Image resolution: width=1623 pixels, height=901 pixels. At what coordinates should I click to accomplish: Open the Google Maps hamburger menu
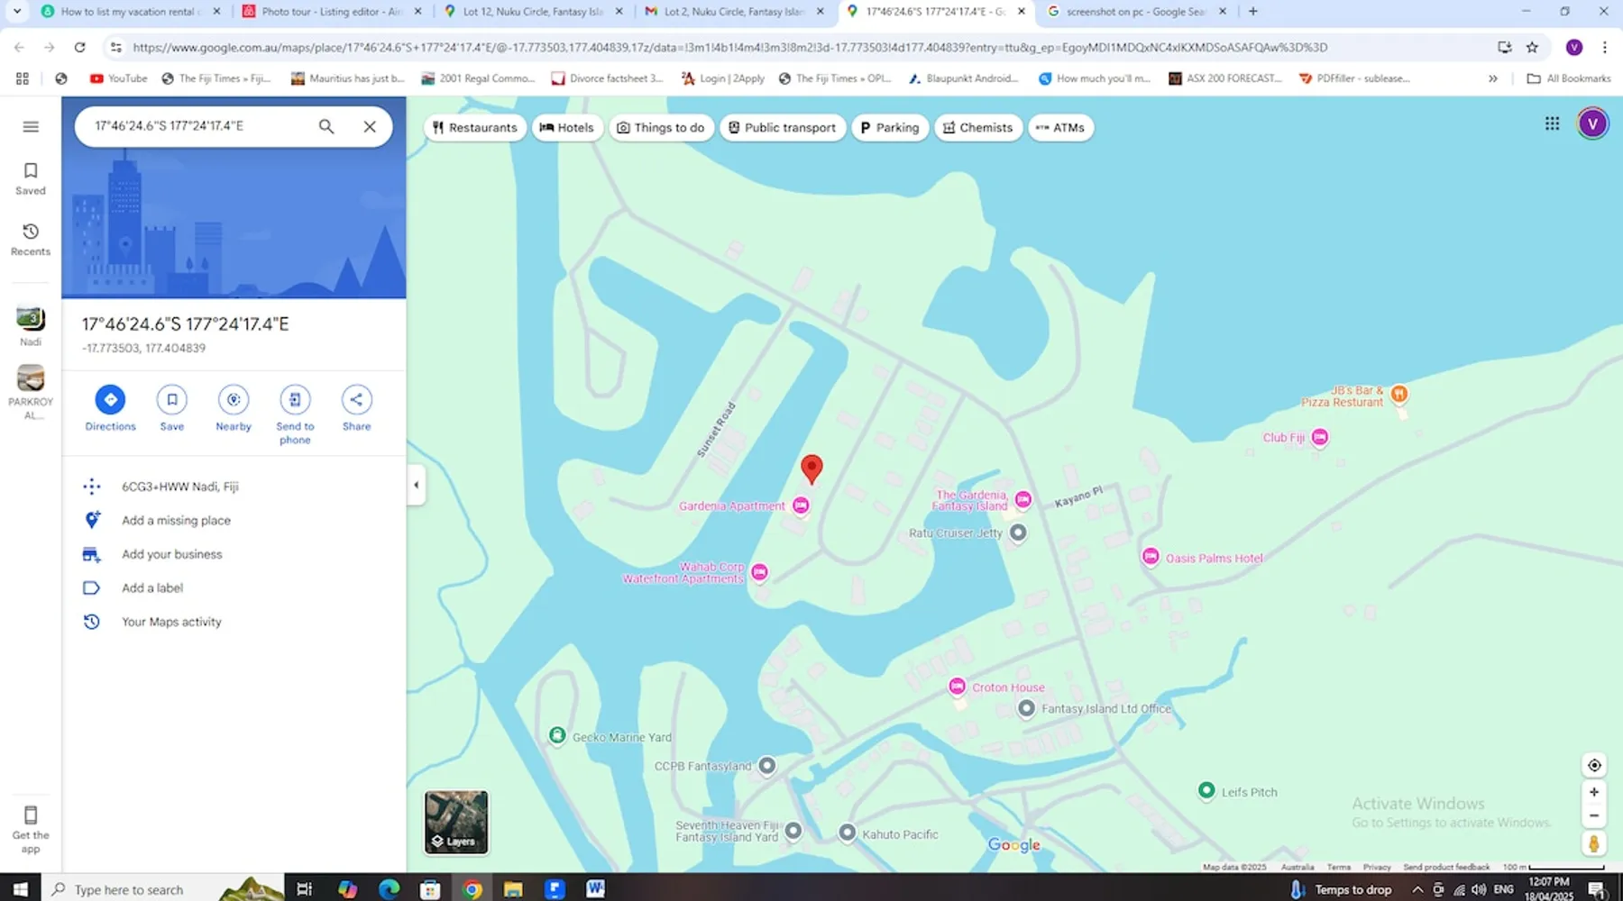pos(31,127)
